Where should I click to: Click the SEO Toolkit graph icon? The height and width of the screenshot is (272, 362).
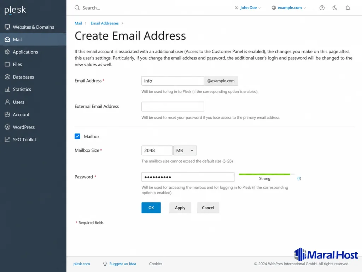tap(7, 140)
